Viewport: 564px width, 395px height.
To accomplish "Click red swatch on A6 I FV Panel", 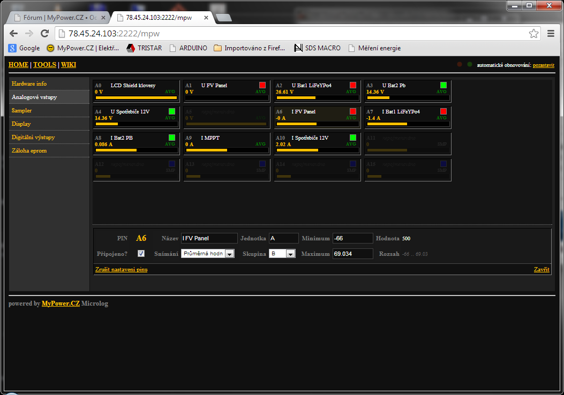I will 353,111.
